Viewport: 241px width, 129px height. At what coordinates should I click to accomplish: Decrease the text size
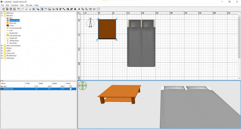[72, 9]
